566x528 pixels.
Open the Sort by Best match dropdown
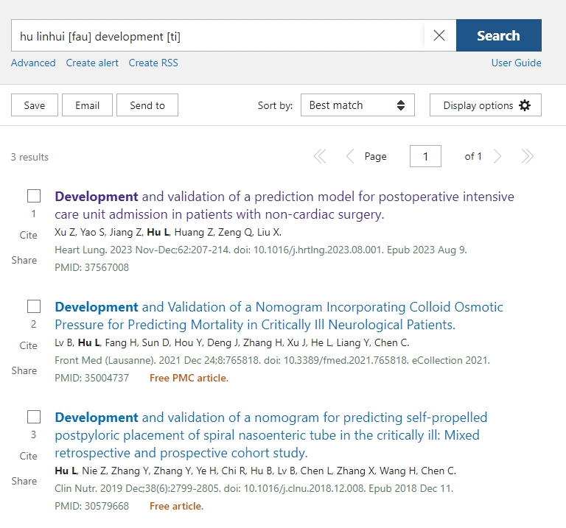point(357,105)
